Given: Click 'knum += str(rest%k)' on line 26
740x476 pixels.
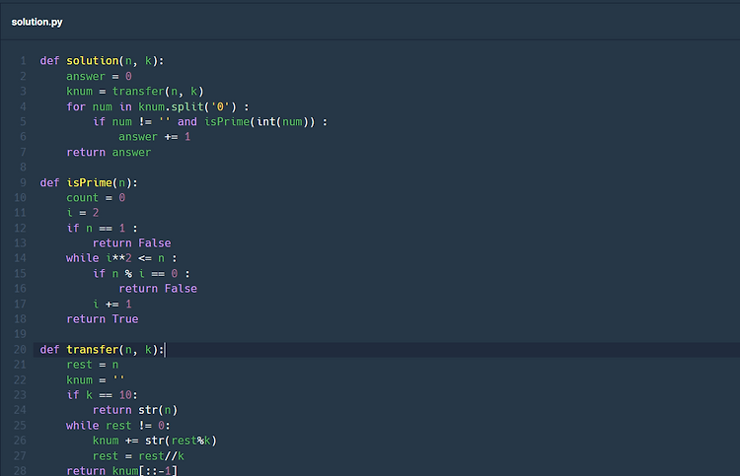Looking at the screenshot, I should (x=154, y=441).
